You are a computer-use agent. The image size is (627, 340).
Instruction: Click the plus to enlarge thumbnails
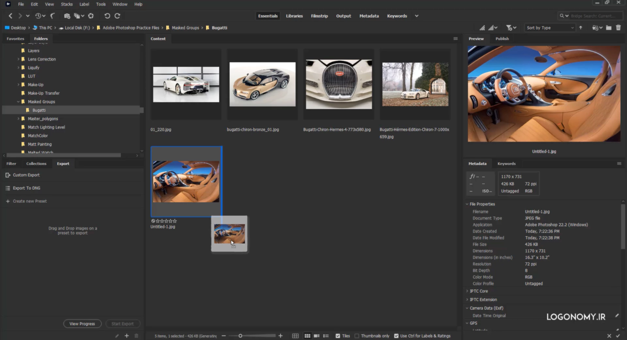(281, 336)
